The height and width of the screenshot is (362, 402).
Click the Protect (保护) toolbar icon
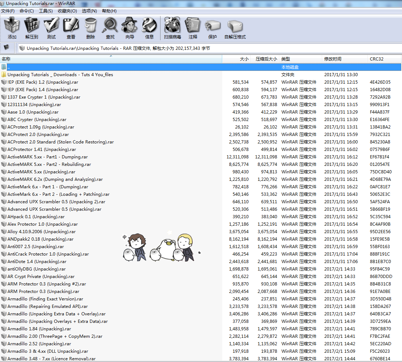pos(213,26)
